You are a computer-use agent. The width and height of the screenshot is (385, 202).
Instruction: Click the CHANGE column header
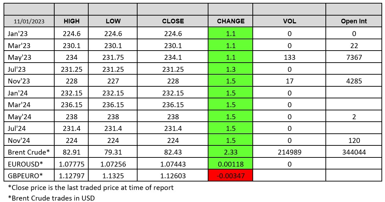231,21
